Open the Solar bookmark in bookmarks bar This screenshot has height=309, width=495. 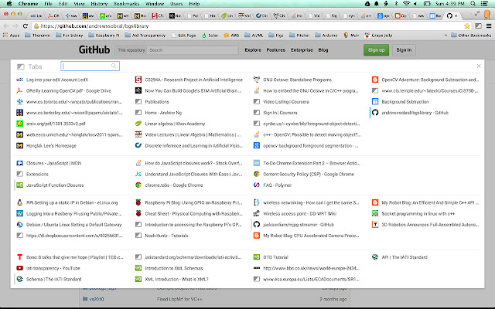(x=210, y=36)
